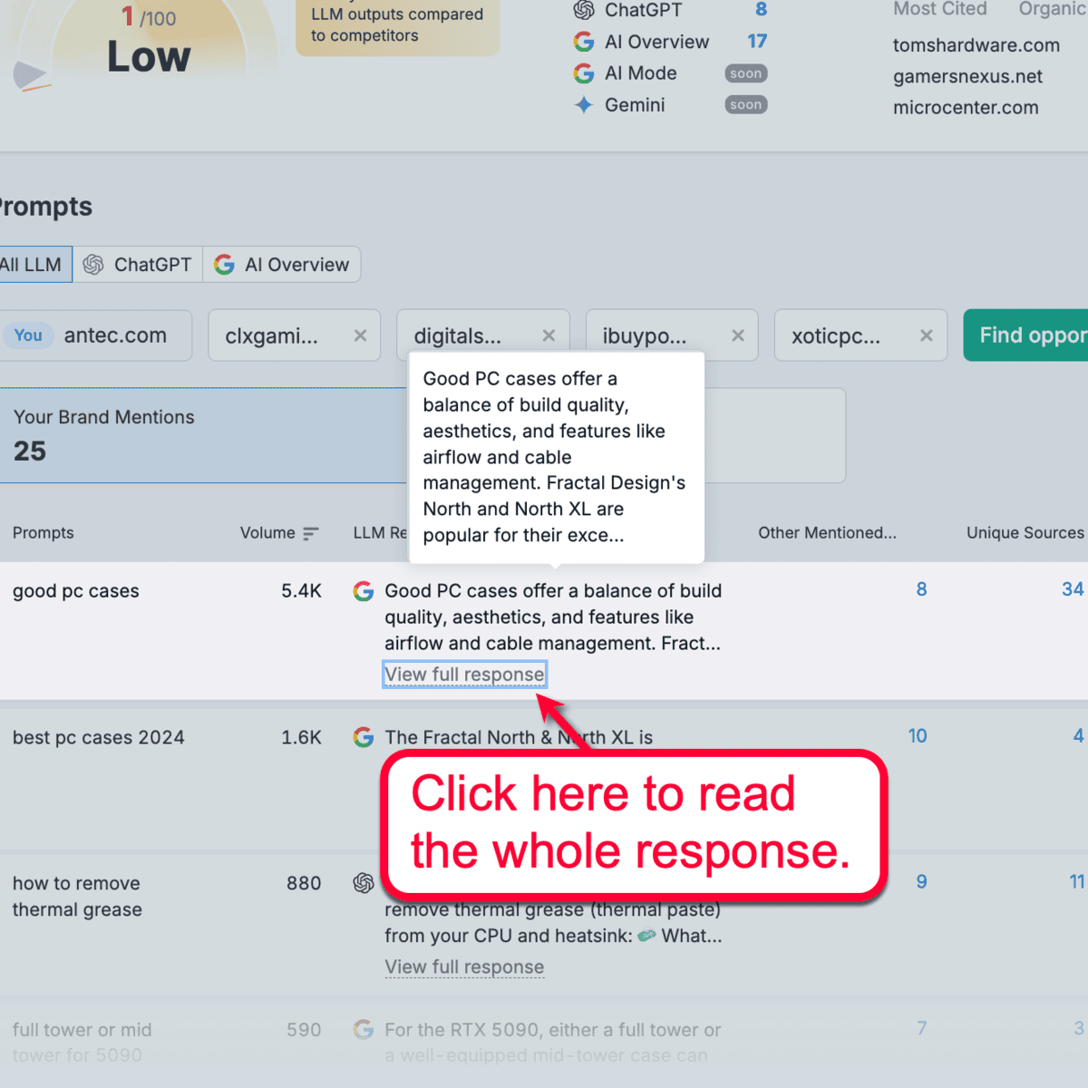Click the sort icon beside the Volume column header
The width and height of the screenshot is (1088, 1088).
310,533
